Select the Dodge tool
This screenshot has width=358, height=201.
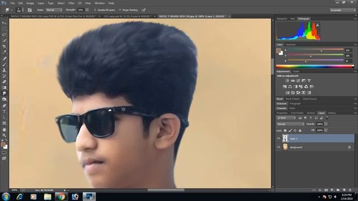point(4,99)
